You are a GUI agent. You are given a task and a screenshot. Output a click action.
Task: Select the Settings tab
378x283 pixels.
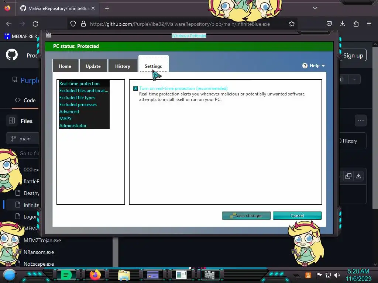(x=153, y=64)
